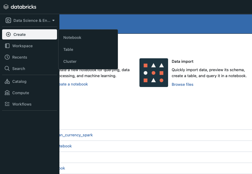
Task: Click the Workspace notebook icon
Action: [7, 46]
